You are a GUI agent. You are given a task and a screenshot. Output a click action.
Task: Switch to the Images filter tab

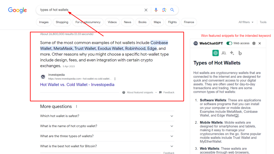tap(44, 22)
